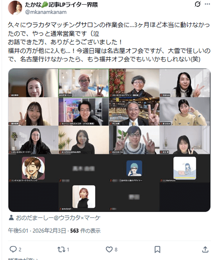Screen dimensions: 216x260
Task: Repost this tweet with retweet icon
Action: [61, 250]
